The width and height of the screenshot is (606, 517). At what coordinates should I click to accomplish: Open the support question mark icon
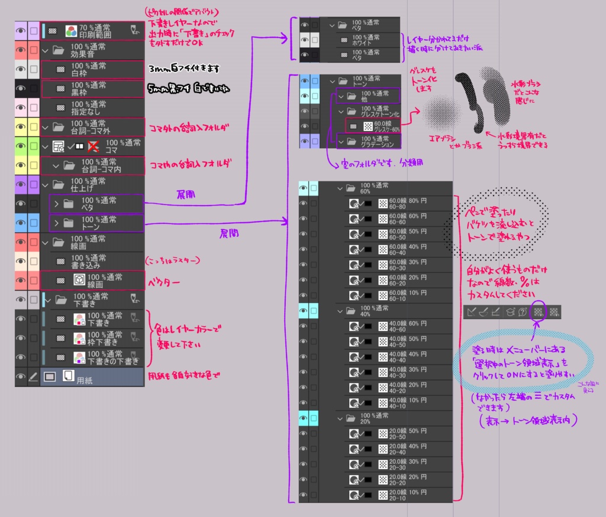click(x=523, y=312)
